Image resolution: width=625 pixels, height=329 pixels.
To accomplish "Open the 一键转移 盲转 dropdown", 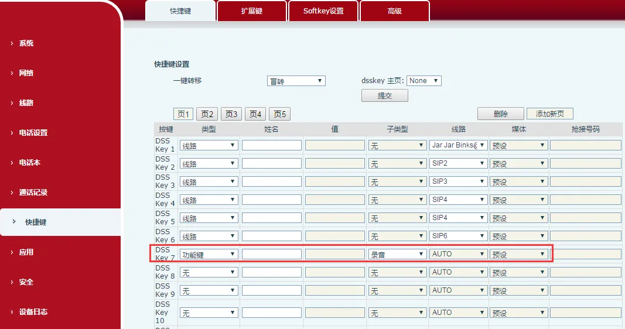I will 296,81.
